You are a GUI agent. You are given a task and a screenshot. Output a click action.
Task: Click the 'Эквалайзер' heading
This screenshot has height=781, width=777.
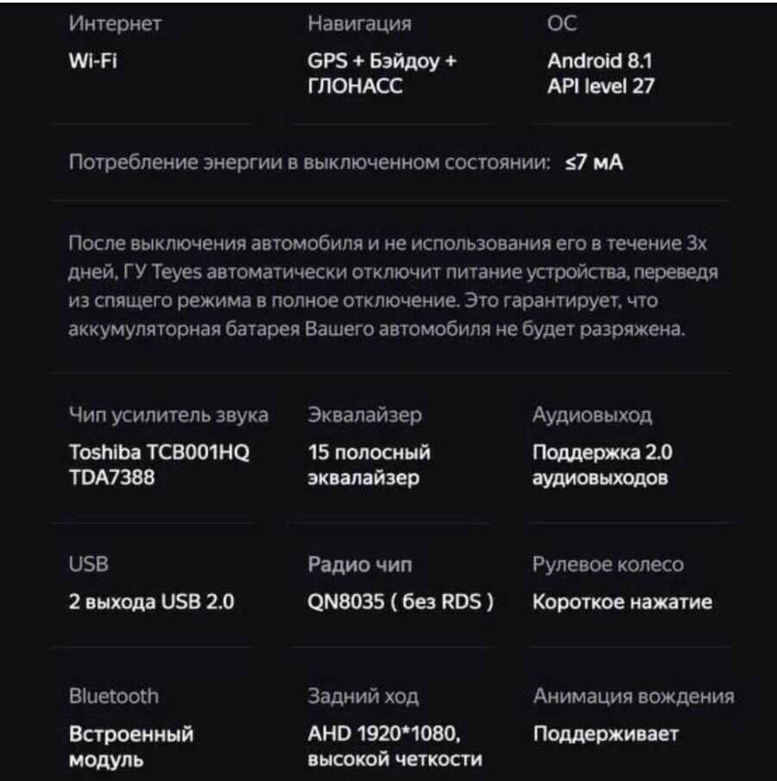(x=365, y=415)
